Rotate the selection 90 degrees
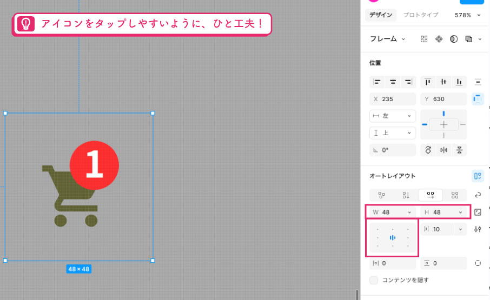The width and height of the screenshot is (490, 300). point(428,150)
